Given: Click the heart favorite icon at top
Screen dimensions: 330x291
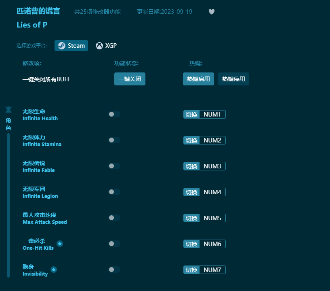Looking at the screenshot, I should pos(211,12).
